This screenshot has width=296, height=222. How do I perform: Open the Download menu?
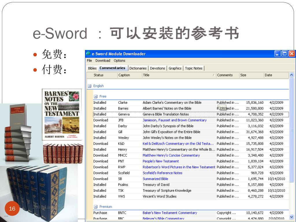tap(103, 61)
